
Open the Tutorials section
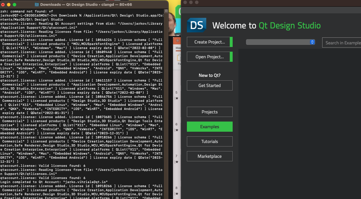coord(210,142)
